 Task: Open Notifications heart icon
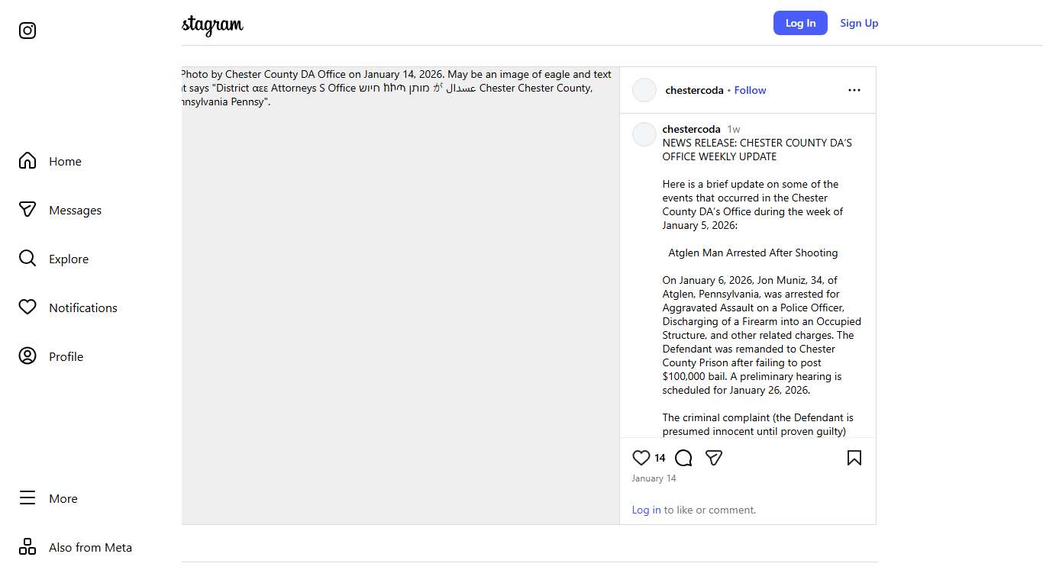[x=27, y=307]
